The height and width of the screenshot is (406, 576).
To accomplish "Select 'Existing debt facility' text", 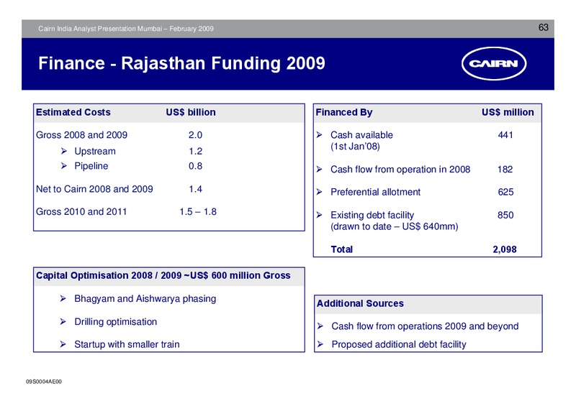I will 372,215.
